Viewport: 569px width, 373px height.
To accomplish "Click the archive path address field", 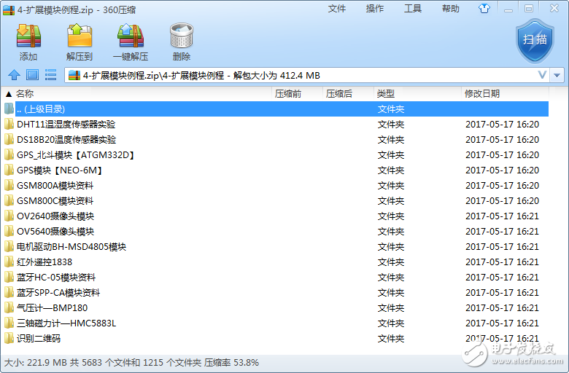I will click(292, 75).
